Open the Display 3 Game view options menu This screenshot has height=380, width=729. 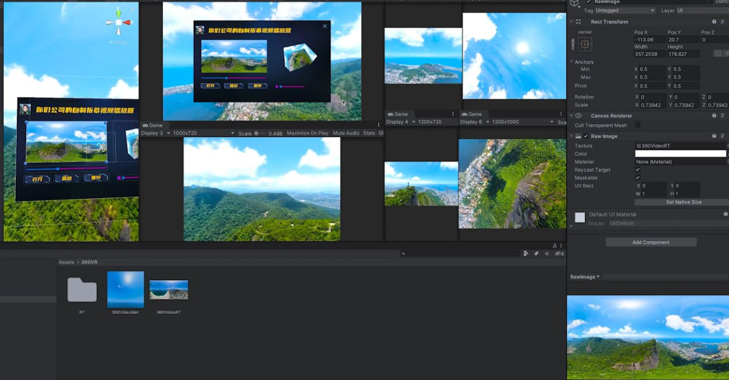378,125
